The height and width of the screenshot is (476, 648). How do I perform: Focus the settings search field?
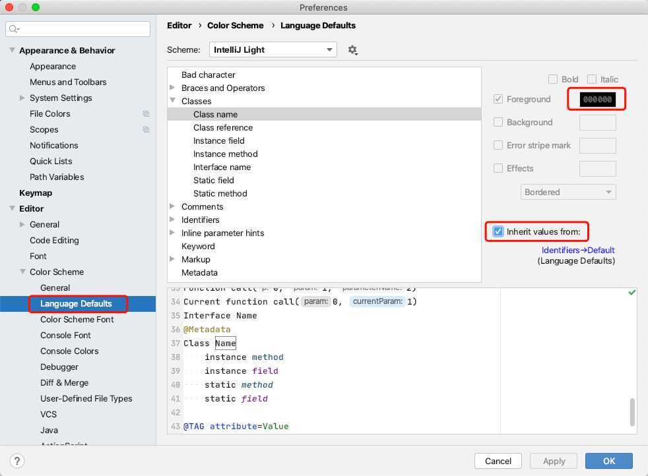pos(78,28)
